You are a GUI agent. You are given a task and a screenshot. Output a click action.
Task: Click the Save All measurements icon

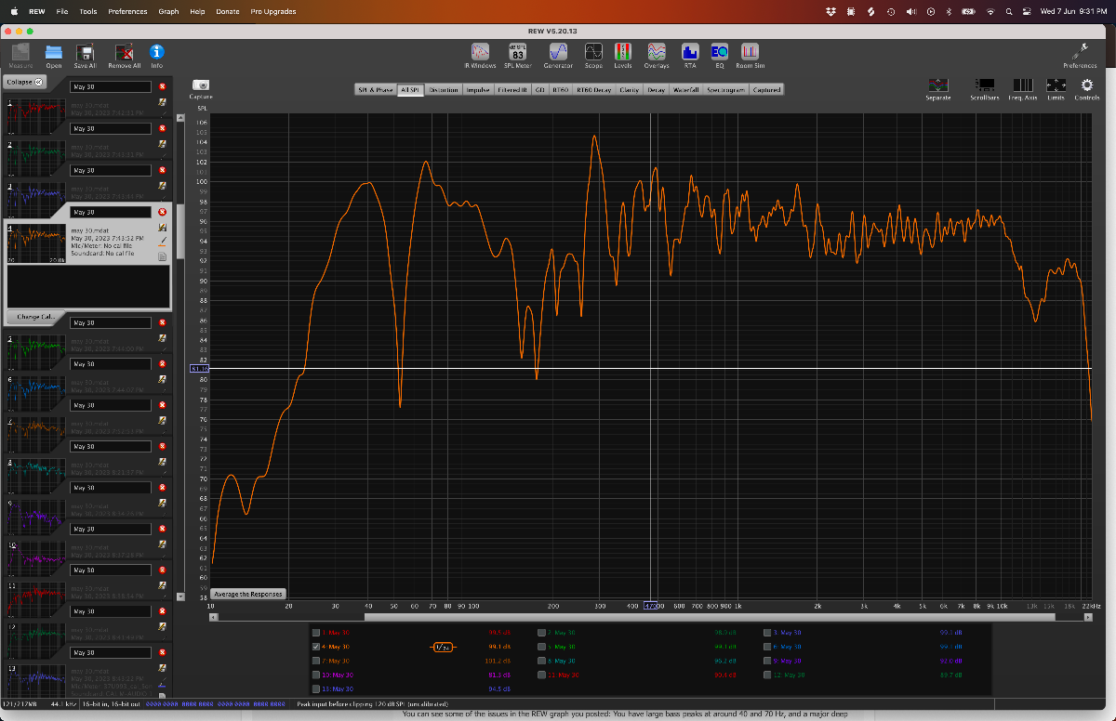pyautogui.click(x=85, y=55)
